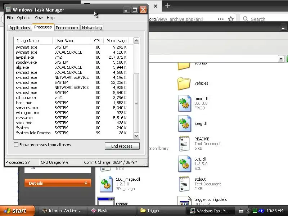Sort processes by Image Name column

click(33, 41)
